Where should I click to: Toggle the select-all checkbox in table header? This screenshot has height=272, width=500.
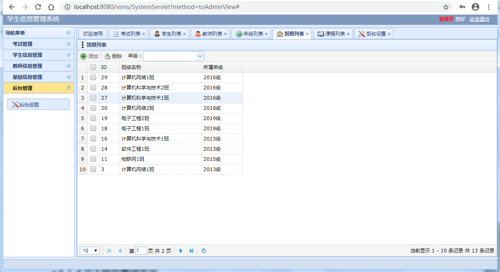(93, 67)
